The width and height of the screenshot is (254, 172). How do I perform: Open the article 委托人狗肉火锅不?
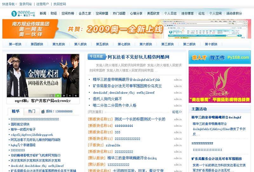[107, 99]
